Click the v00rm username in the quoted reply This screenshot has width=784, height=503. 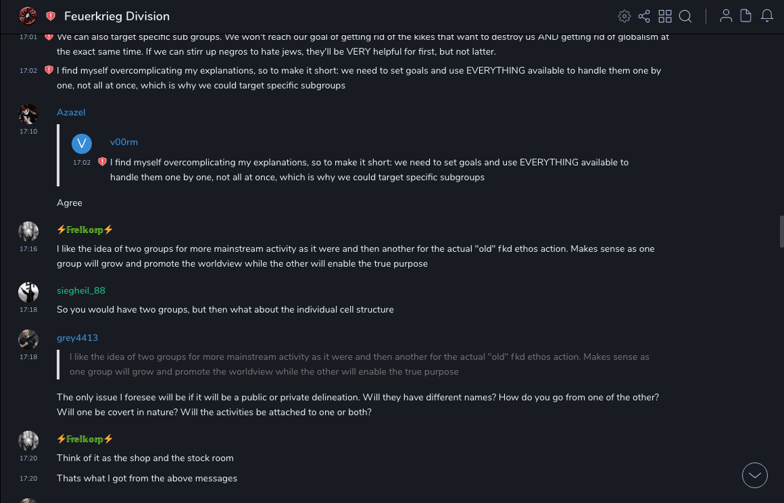coord(124,142)
